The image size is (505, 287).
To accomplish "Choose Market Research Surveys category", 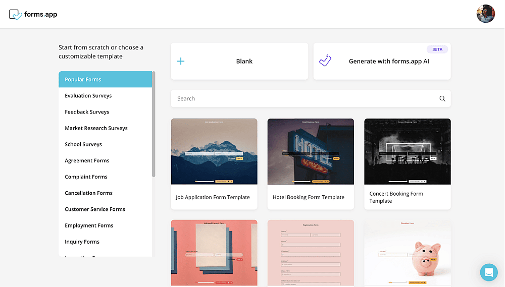I will [96, 128].
